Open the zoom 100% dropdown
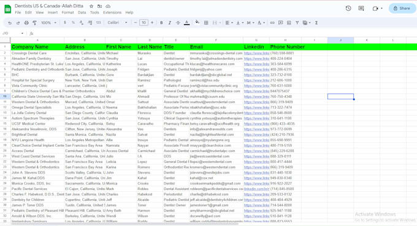 click(49, 23)
